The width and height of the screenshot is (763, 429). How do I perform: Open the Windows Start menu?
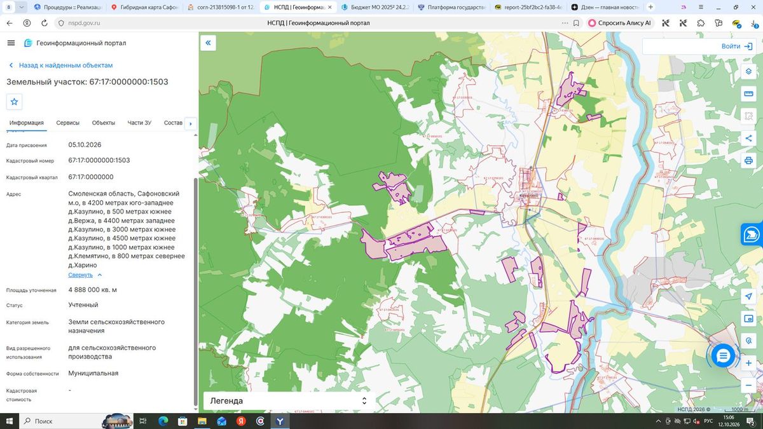tap(10, 421)
